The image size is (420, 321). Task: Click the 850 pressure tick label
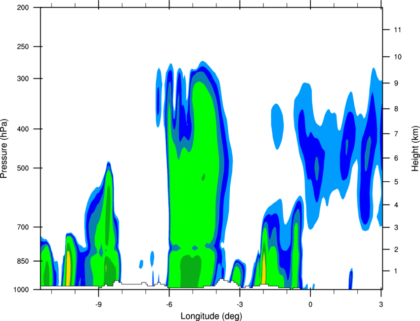click(x=23, y=261)
